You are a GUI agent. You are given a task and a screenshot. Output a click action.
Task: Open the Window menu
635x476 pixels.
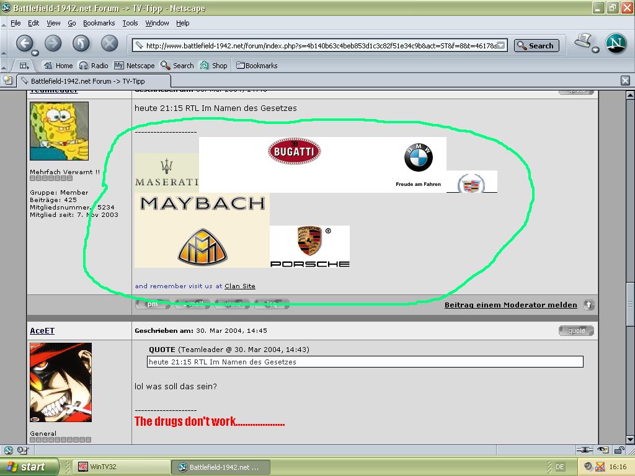(x=157, y=23)
